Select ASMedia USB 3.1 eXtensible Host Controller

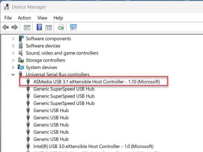point(97,82)
